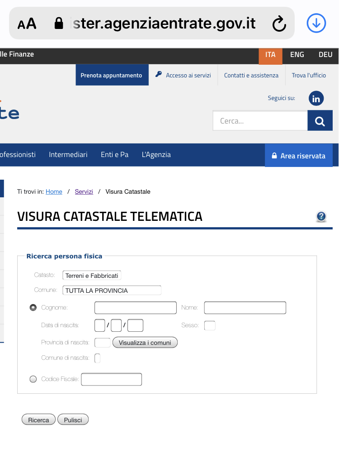This screenshot has height=472, width=339.
Task: Open the LinkedIn follow icon
Action: point(316,99)
